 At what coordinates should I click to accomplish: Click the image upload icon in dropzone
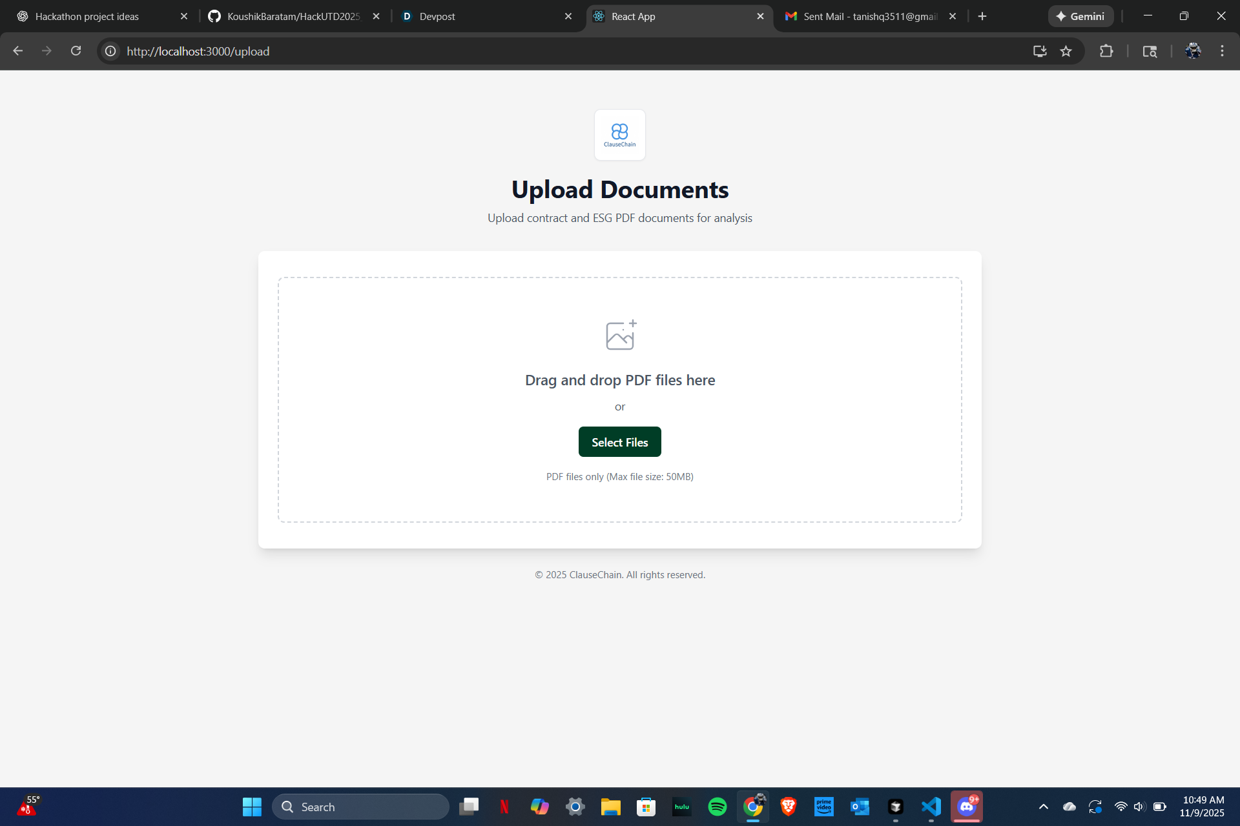621,335
